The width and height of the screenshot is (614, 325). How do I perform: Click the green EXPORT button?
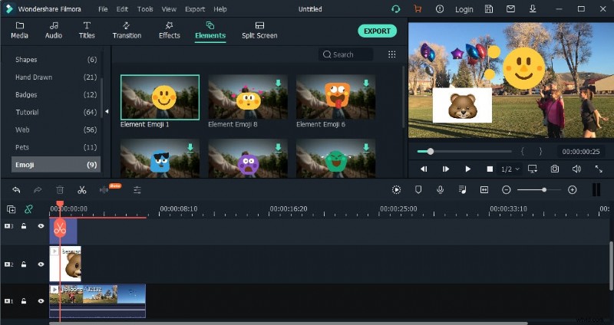377,31
